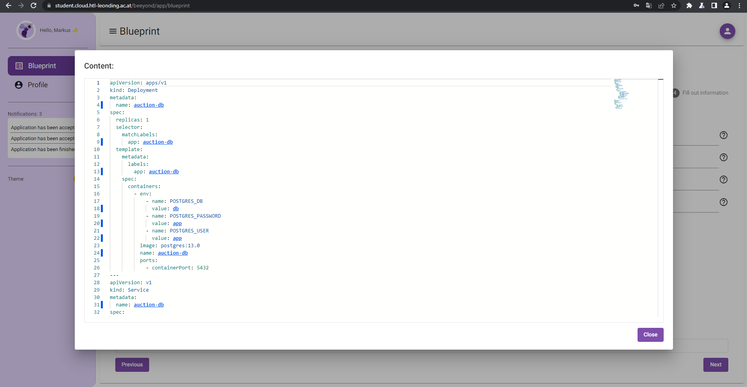Click auction-db link on line 4
747x387 pixels.
[149, 105]
